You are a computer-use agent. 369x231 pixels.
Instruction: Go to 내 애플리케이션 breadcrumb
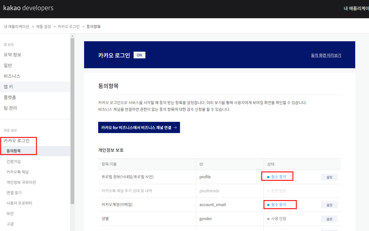point(16,26)
